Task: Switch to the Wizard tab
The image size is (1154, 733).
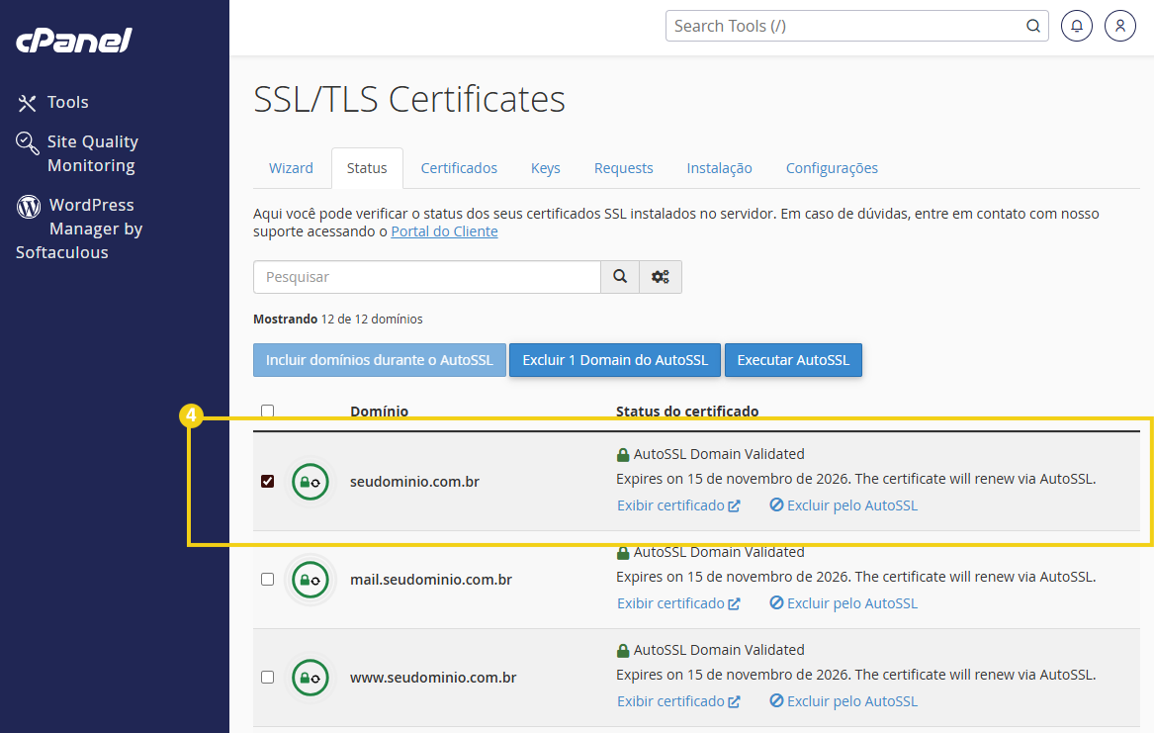Action: [291, 168]
